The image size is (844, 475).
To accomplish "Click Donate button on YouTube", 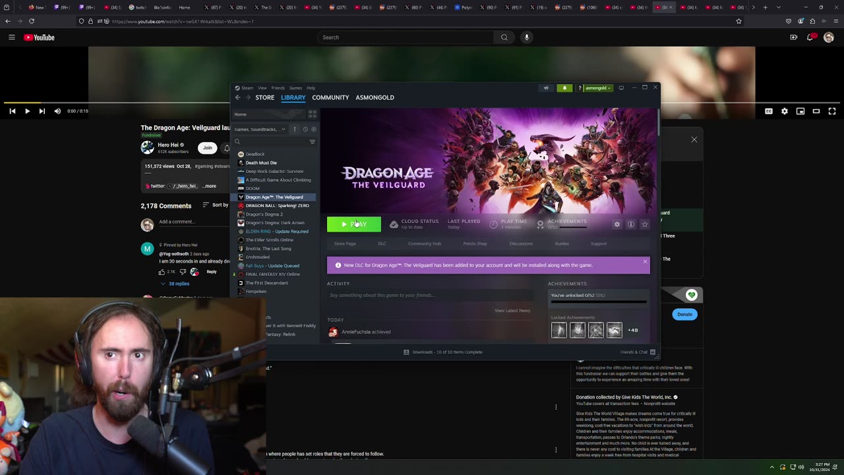I will [x=684, y=314].
